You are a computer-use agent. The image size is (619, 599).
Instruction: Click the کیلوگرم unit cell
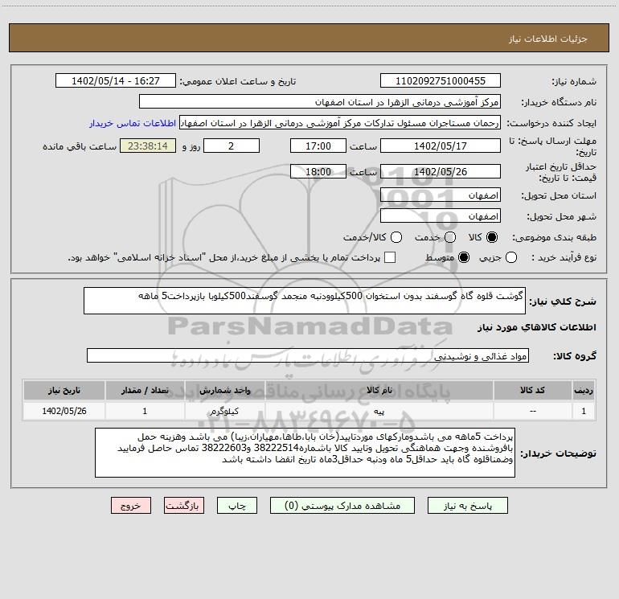coord(224,411)
